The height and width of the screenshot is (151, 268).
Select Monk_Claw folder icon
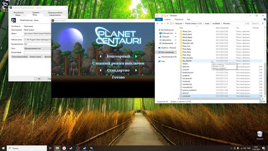click(x=181, y=31)
